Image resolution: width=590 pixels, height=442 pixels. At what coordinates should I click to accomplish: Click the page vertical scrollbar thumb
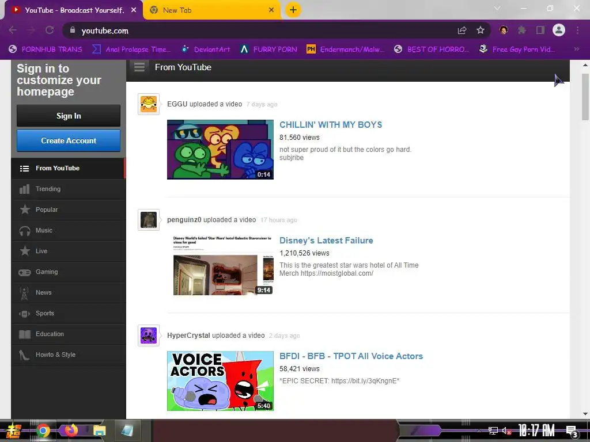pos(585,97)
